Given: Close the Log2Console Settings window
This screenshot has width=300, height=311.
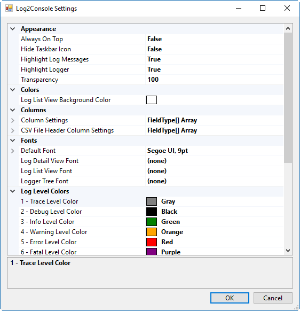Looking at the screenshot, I should coord(287,9).
